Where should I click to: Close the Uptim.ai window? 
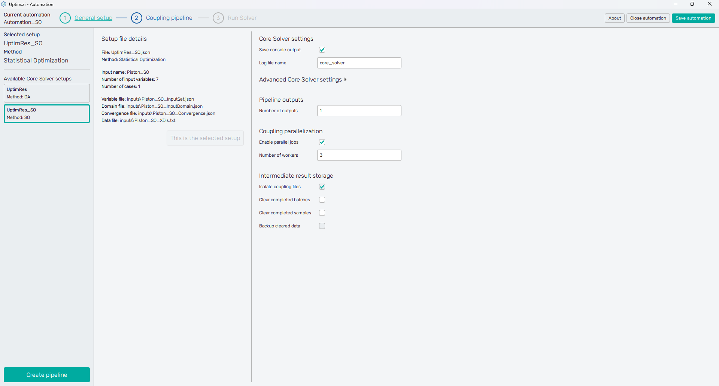coord(710,4)
